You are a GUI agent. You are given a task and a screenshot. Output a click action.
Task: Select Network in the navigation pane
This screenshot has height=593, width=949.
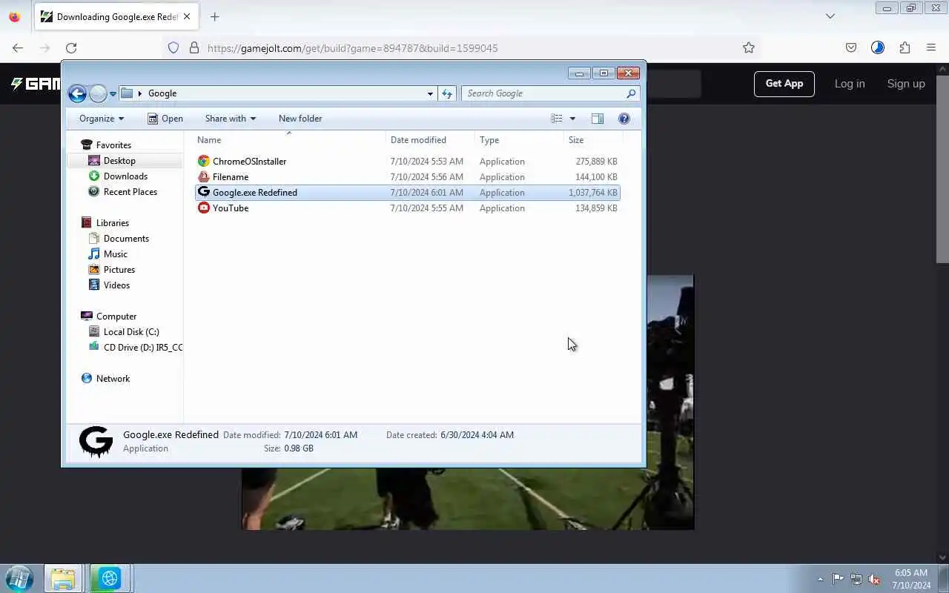coord(113,379)
